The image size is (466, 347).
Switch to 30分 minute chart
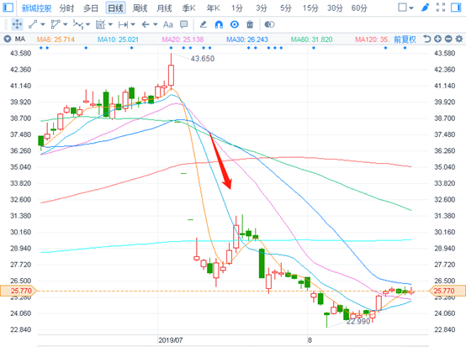(x=335, y=8)
